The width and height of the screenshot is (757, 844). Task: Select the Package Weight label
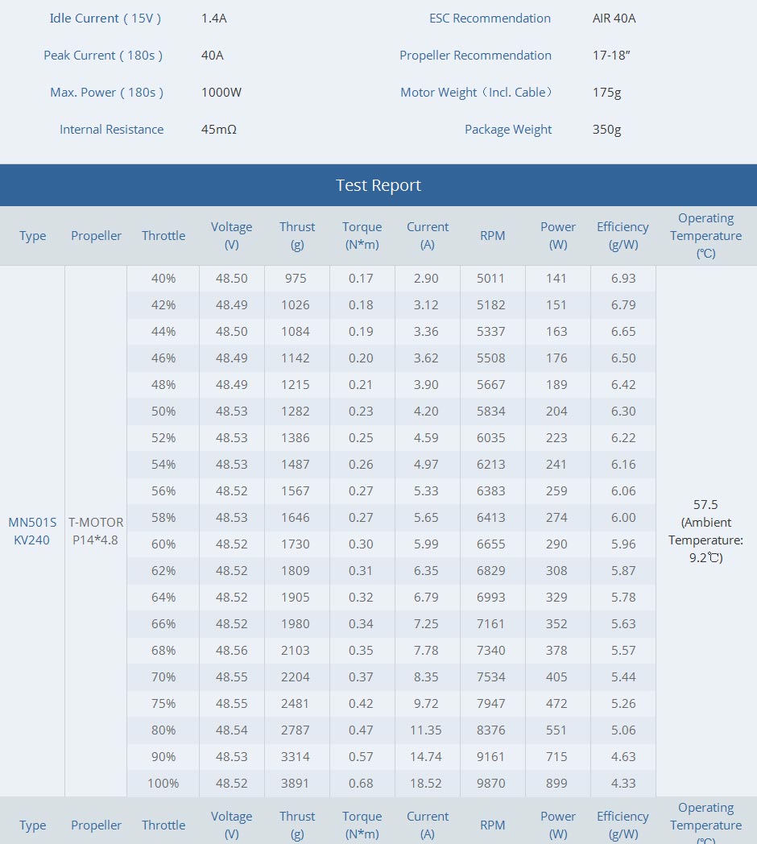click(508, 130)
